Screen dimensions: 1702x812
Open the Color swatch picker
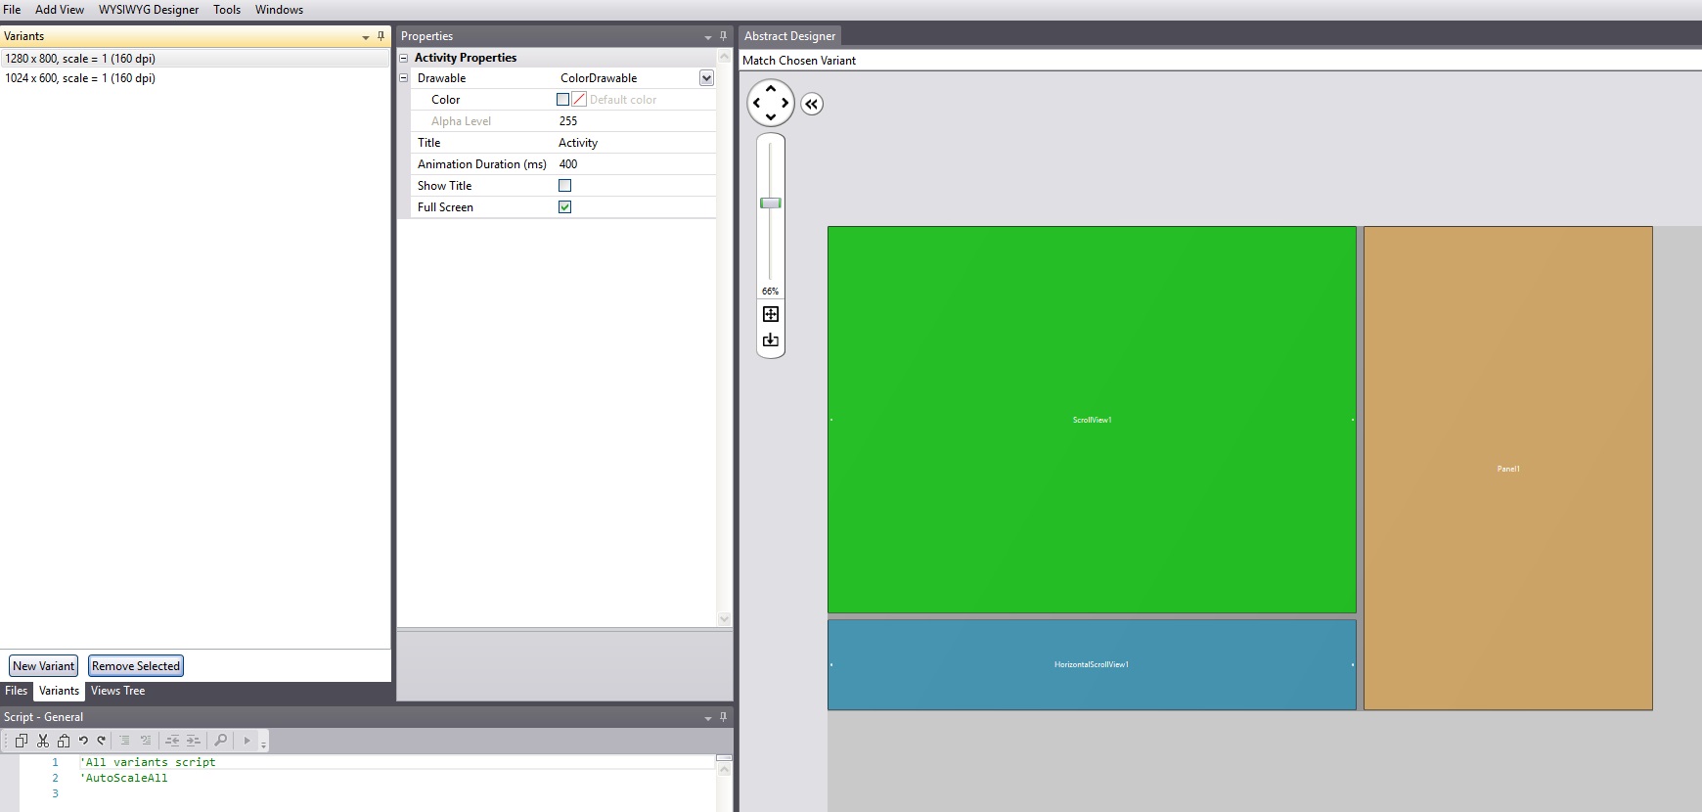click(x=562, y=99)
